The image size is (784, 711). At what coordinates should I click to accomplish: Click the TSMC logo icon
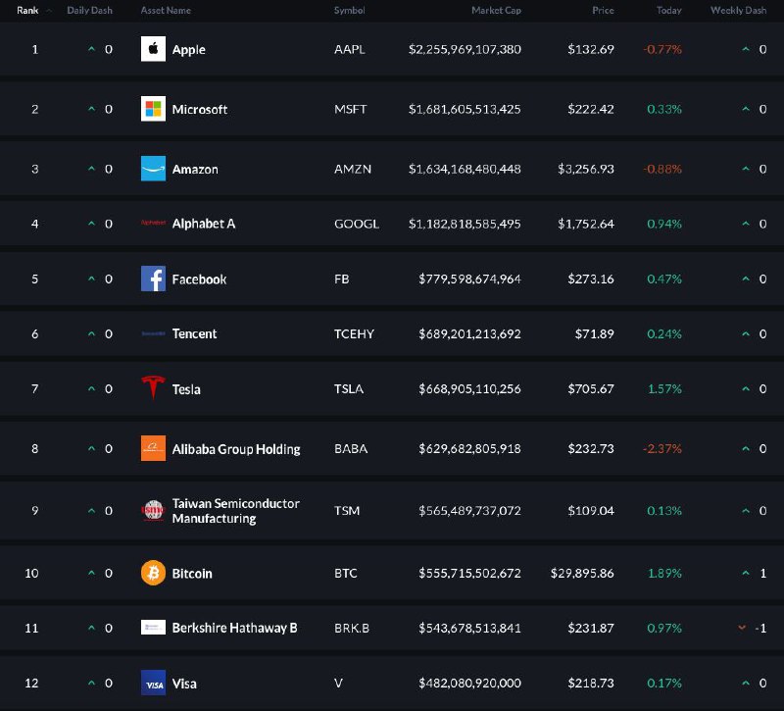pyautogui.click(x=153, y=510)
